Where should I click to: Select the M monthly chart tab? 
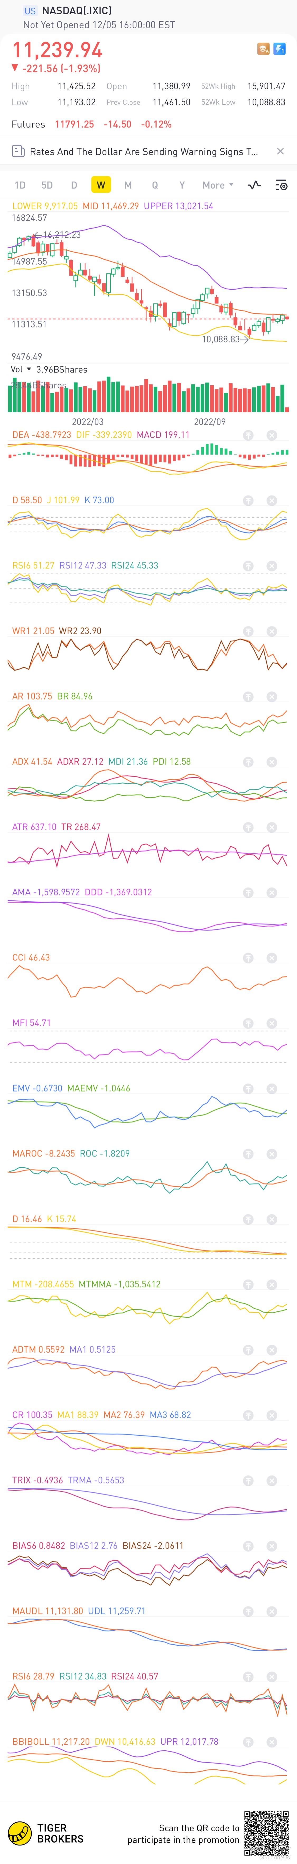point(128,185)
